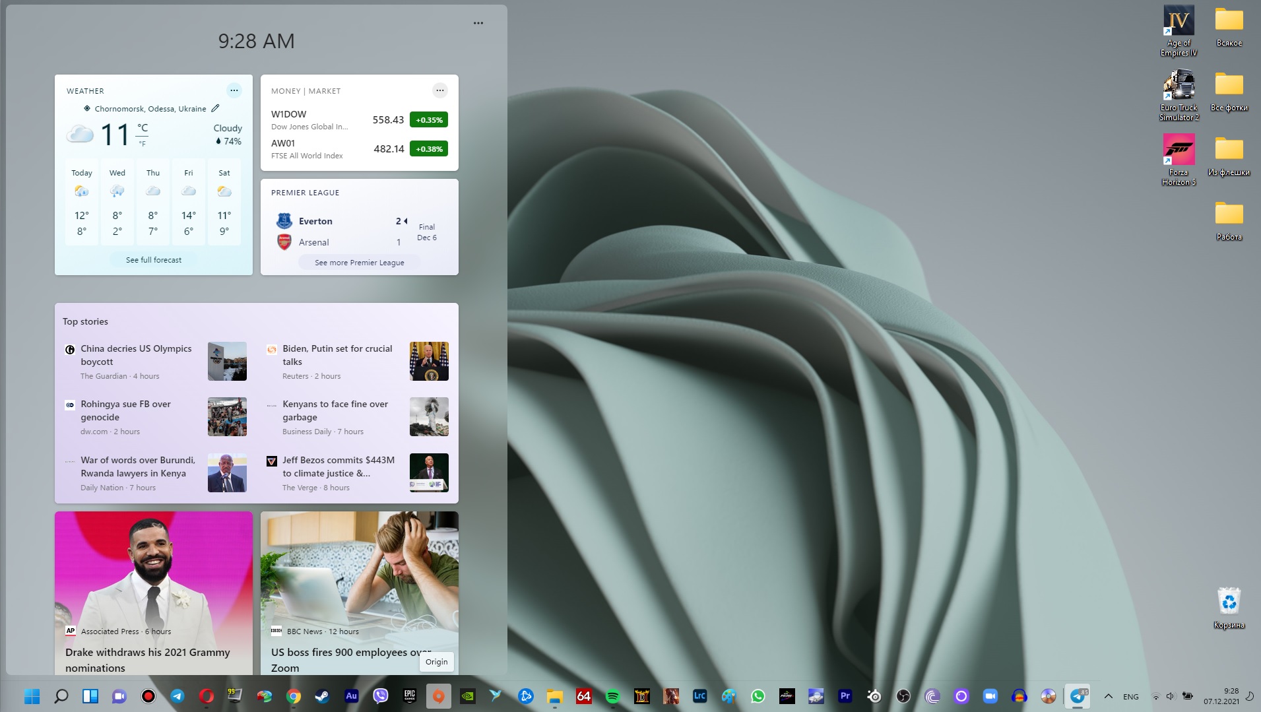Open the Money Market widget options menu
The width and height of the screenshot is (1261, 712).
(x=440, y=90)
